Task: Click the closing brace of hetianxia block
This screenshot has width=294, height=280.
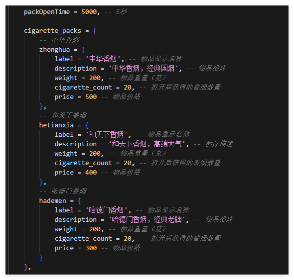Action: coord(41,182)
